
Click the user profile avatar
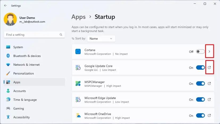click(10, 20)
